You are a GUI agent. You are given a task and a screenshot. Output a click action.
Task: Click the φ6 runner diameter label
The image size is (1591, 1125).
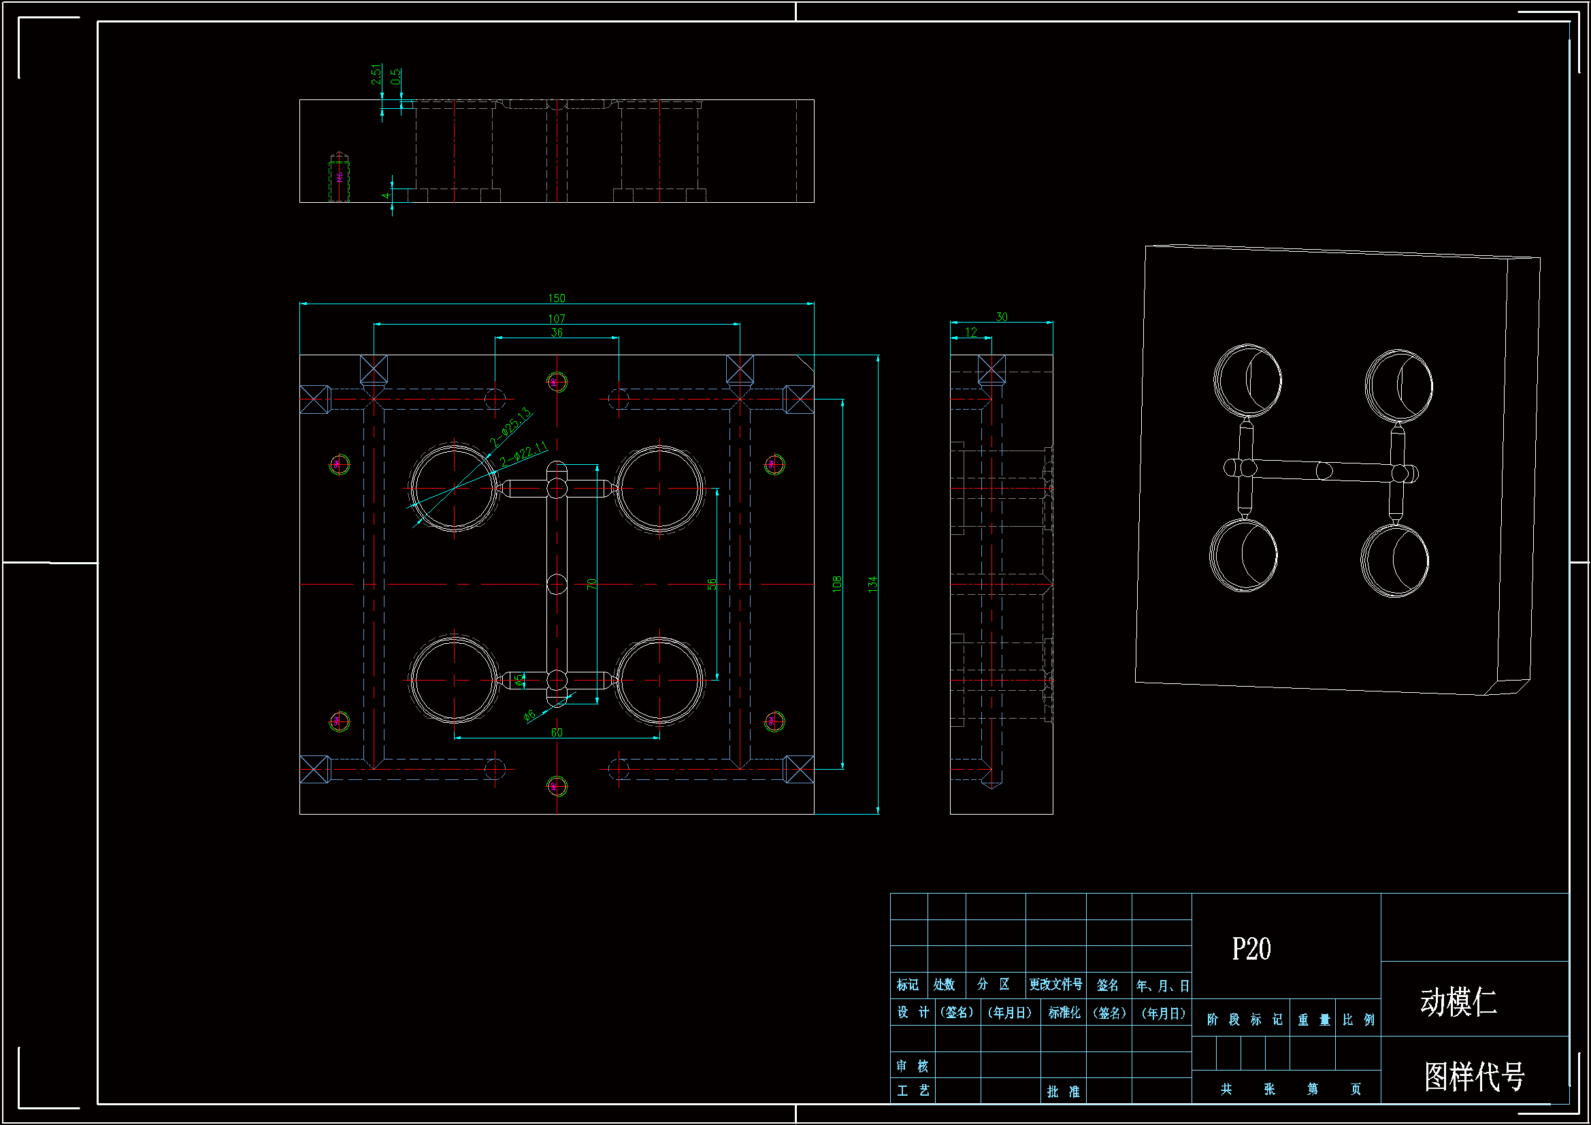[529, 715]
